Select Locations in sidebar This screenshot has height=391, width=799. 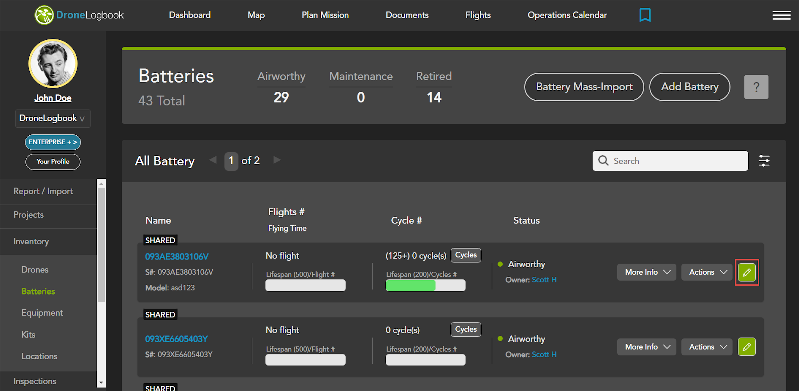click(39, 356)
